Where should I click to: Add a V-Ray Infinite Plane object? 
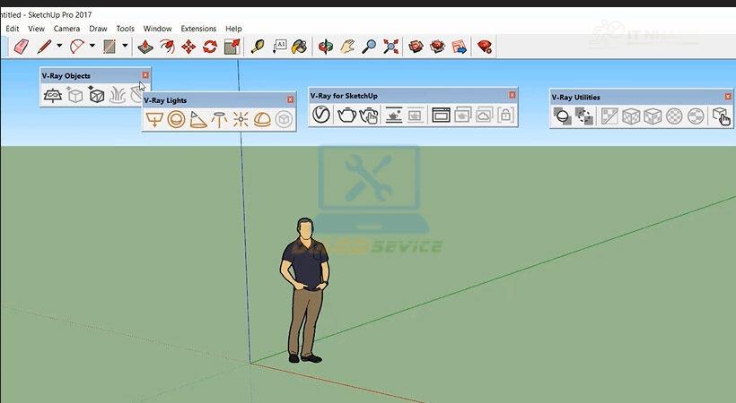point(53,96)
